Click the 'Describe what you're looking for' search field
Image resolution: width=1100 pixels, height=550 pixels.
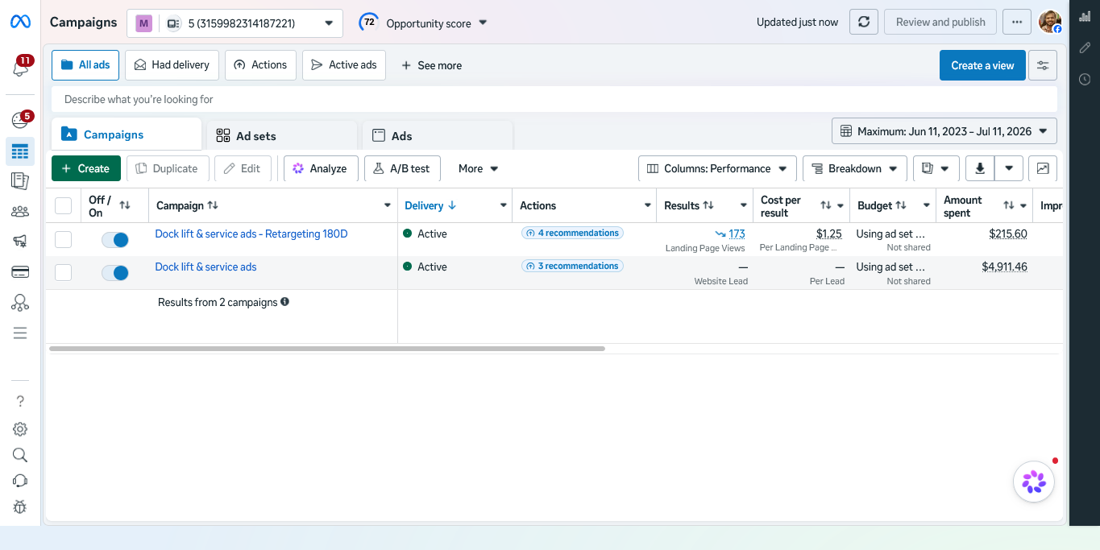554,99
